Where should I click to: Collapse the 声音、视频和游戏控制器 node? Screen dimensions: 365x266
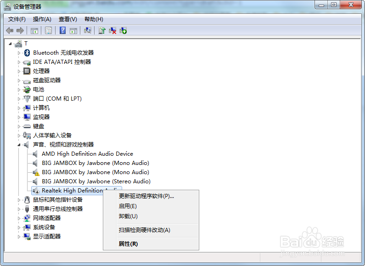[x=19, y=145]
